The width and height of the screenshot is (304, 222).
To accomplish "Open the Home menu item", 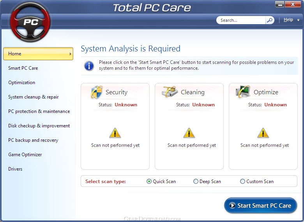I will 38,54.
